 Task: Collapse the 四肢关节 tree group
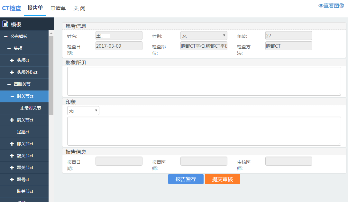coord(9,84)
